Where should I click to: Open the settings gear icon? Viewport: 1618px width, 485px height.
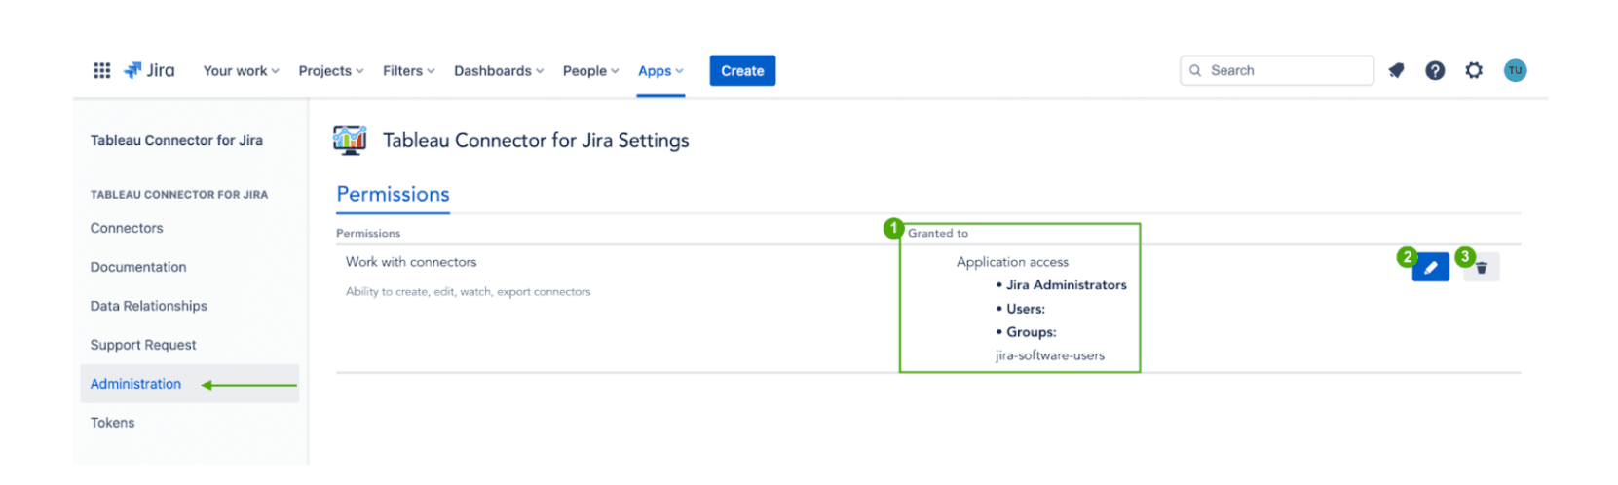pyautogui.click(x=1474, y=70)
